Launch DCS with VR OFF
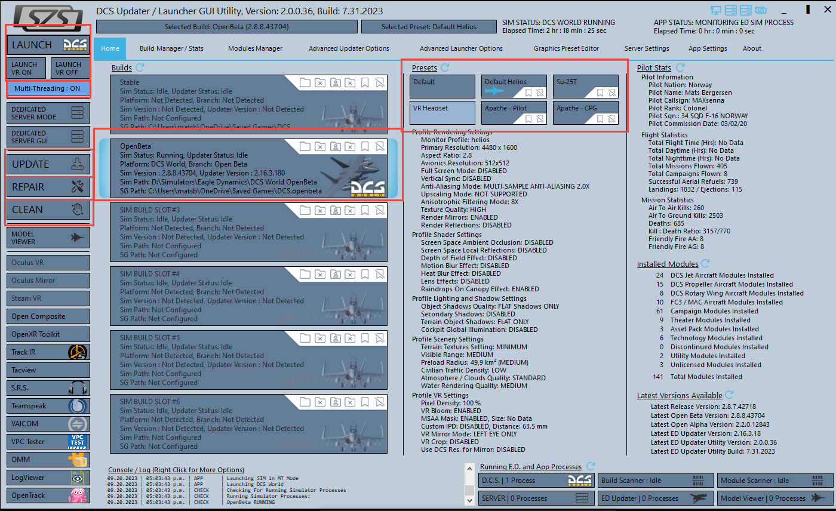836x511 pixels. click(70, 68)
